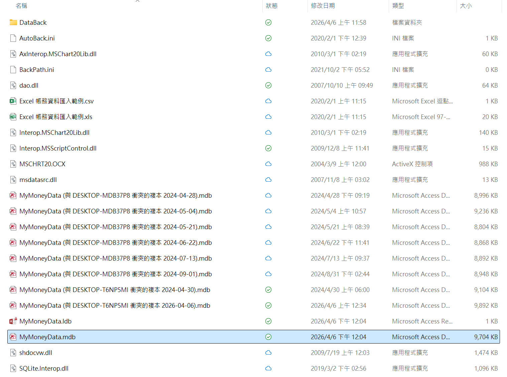
Task: Click the 狀態 column header
Action: (x=272, y=6)
